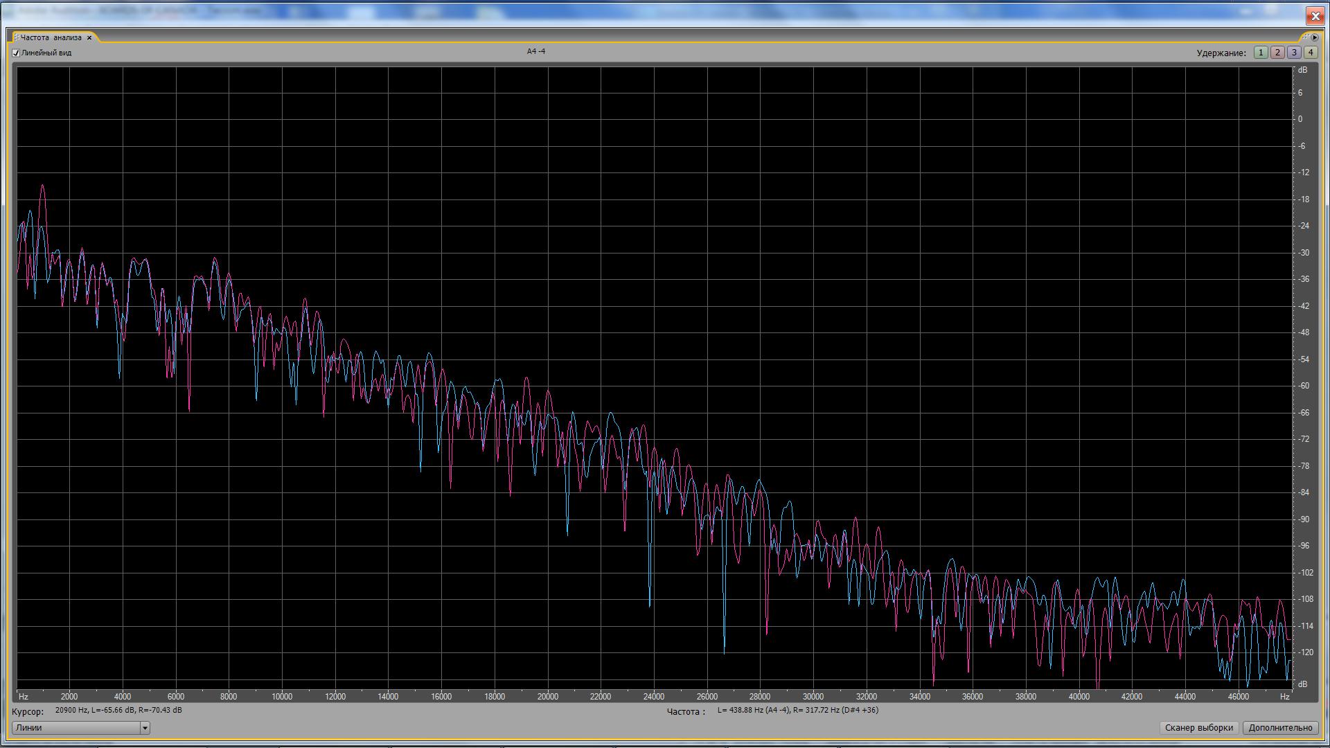The image size is (1330, 748).
Task: Toggle hold button 3
Action: (1294, 53)
